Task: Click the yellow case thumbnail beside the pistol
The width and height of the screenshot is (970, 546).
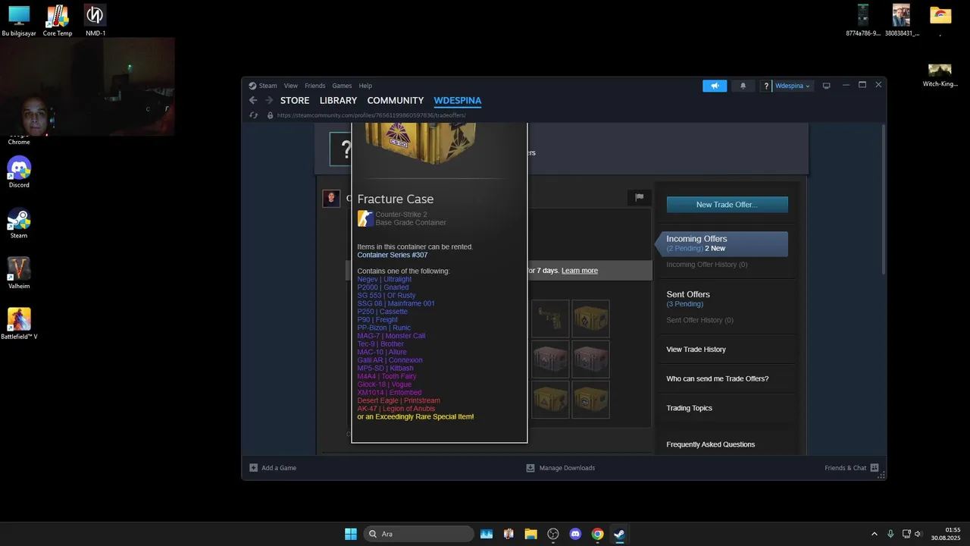Action: click(x=590, y=318)
